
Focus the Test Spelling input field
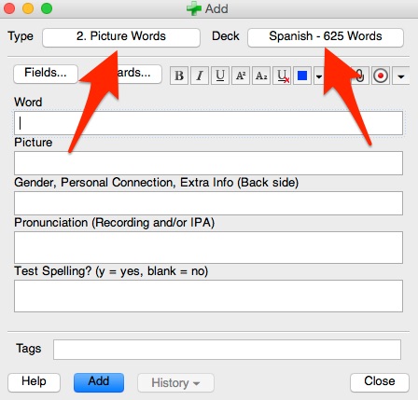click(x=208, y=296)
